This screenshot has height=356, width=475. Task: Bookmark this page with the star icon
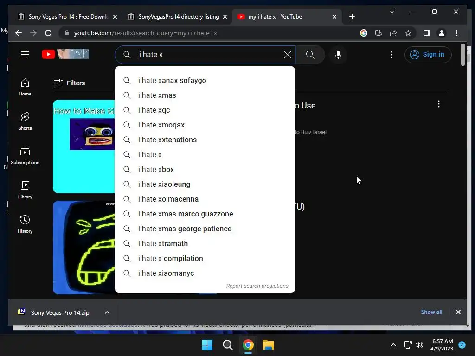click(408, 33)
